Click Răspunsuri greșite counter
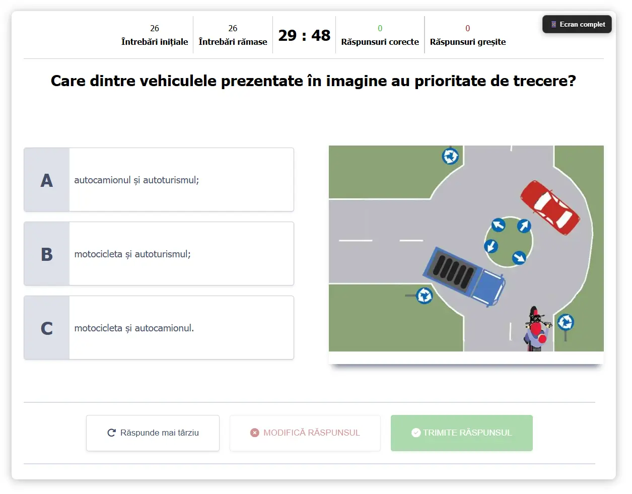Viewport: 632px width, 494px height. 468,35
